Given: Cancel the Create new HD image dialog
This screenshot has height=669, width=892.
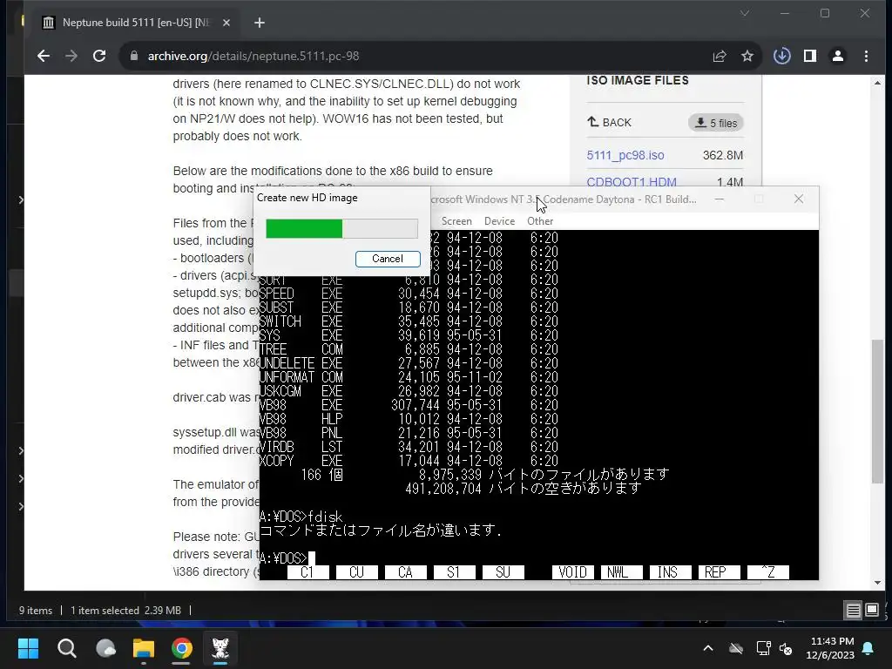Looking at the screenshot, I should pos(388,259).
